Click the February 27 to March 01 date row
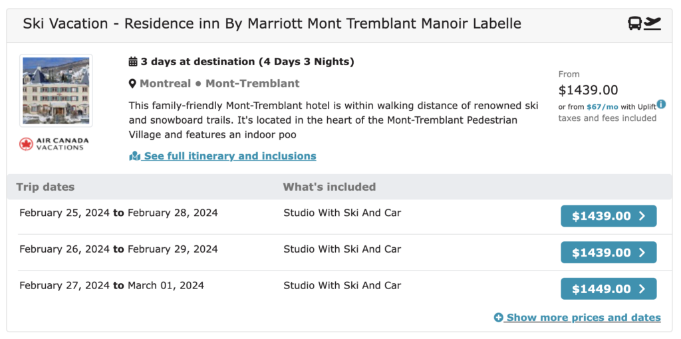 [x=112, y=286]
